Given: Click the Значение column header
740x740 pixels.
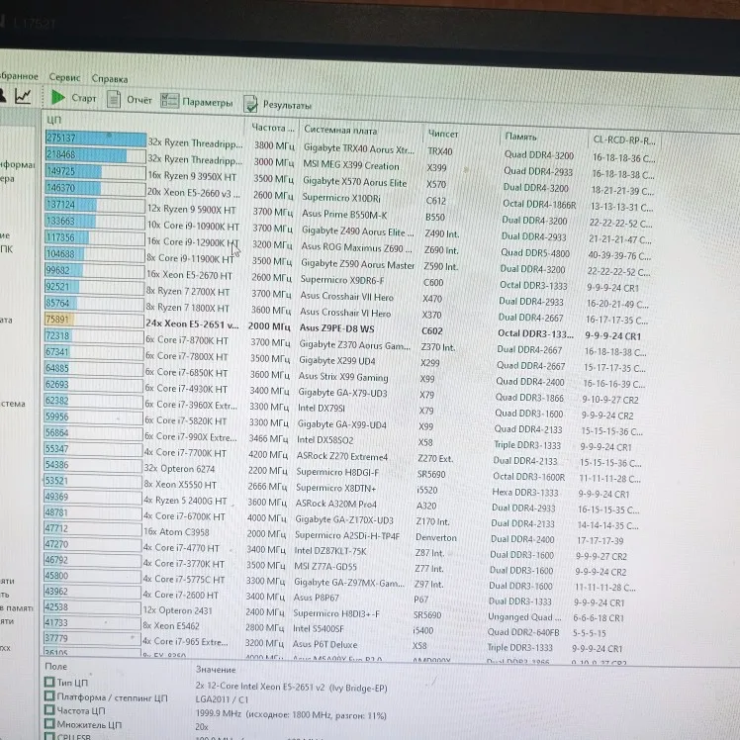Looking at the screenshot, I should (216, 669).
